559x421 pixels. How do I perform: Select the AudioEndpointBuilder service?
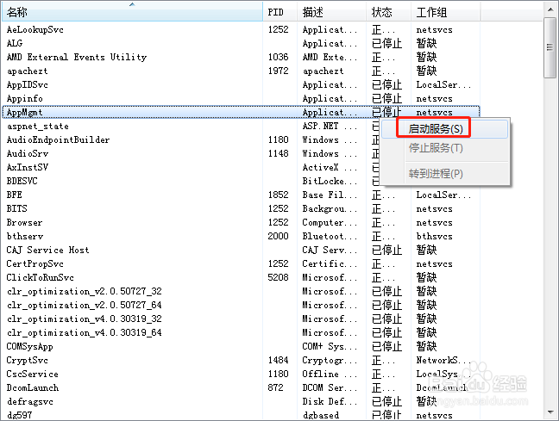[x=58, y=139]
